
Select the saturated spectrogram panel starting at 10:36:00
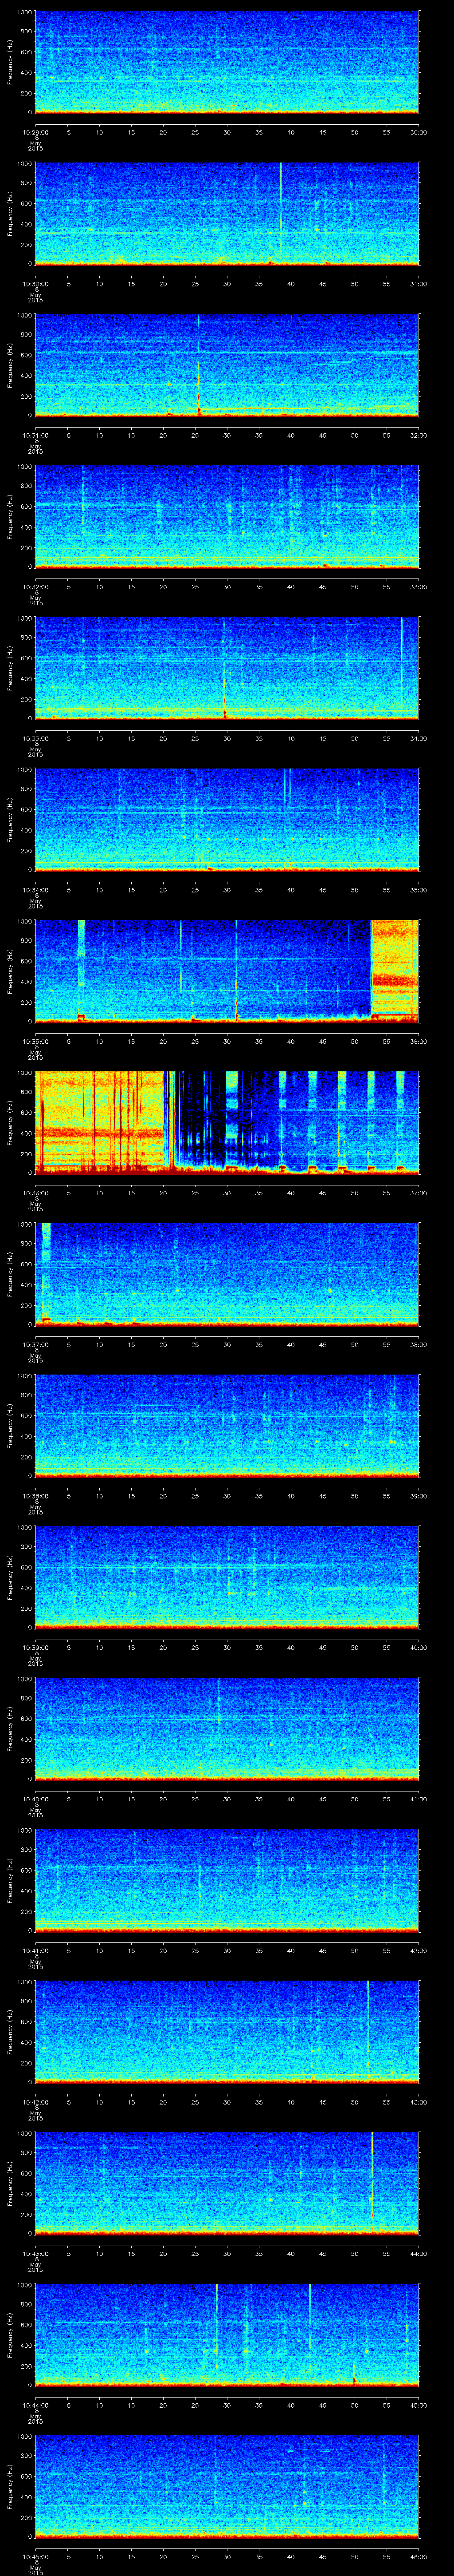227,1122
